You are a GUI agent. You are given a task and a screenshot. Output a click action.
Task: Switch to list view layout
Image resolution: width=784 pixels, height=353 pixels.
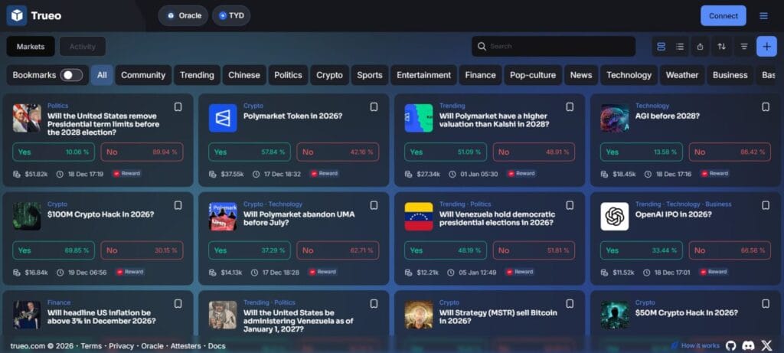tap(680, 47)
